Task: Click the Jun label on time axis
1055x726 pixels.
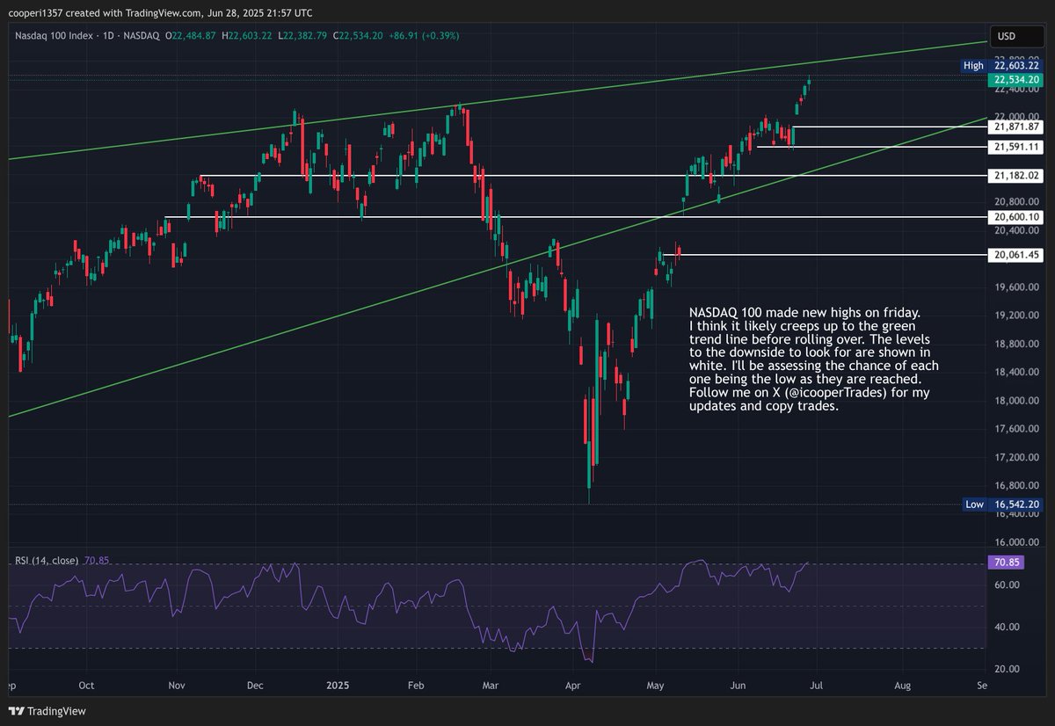Action: click(x=738, y=684)
